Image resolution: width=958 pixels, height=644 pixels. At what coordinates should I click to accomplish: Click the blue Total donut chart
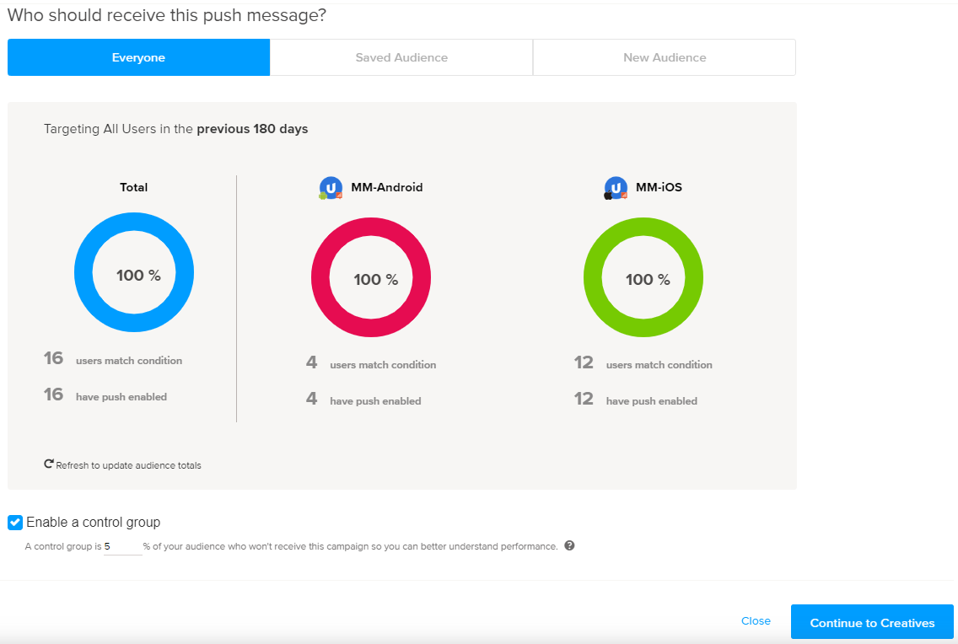click(134, 240)
